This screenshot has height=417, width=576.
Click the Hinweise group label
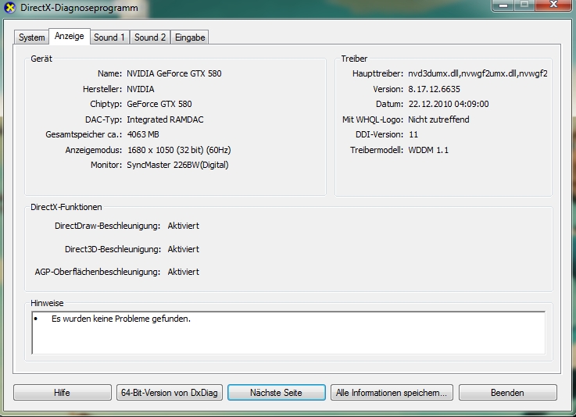pyautogui.click(x=47, y=303)
